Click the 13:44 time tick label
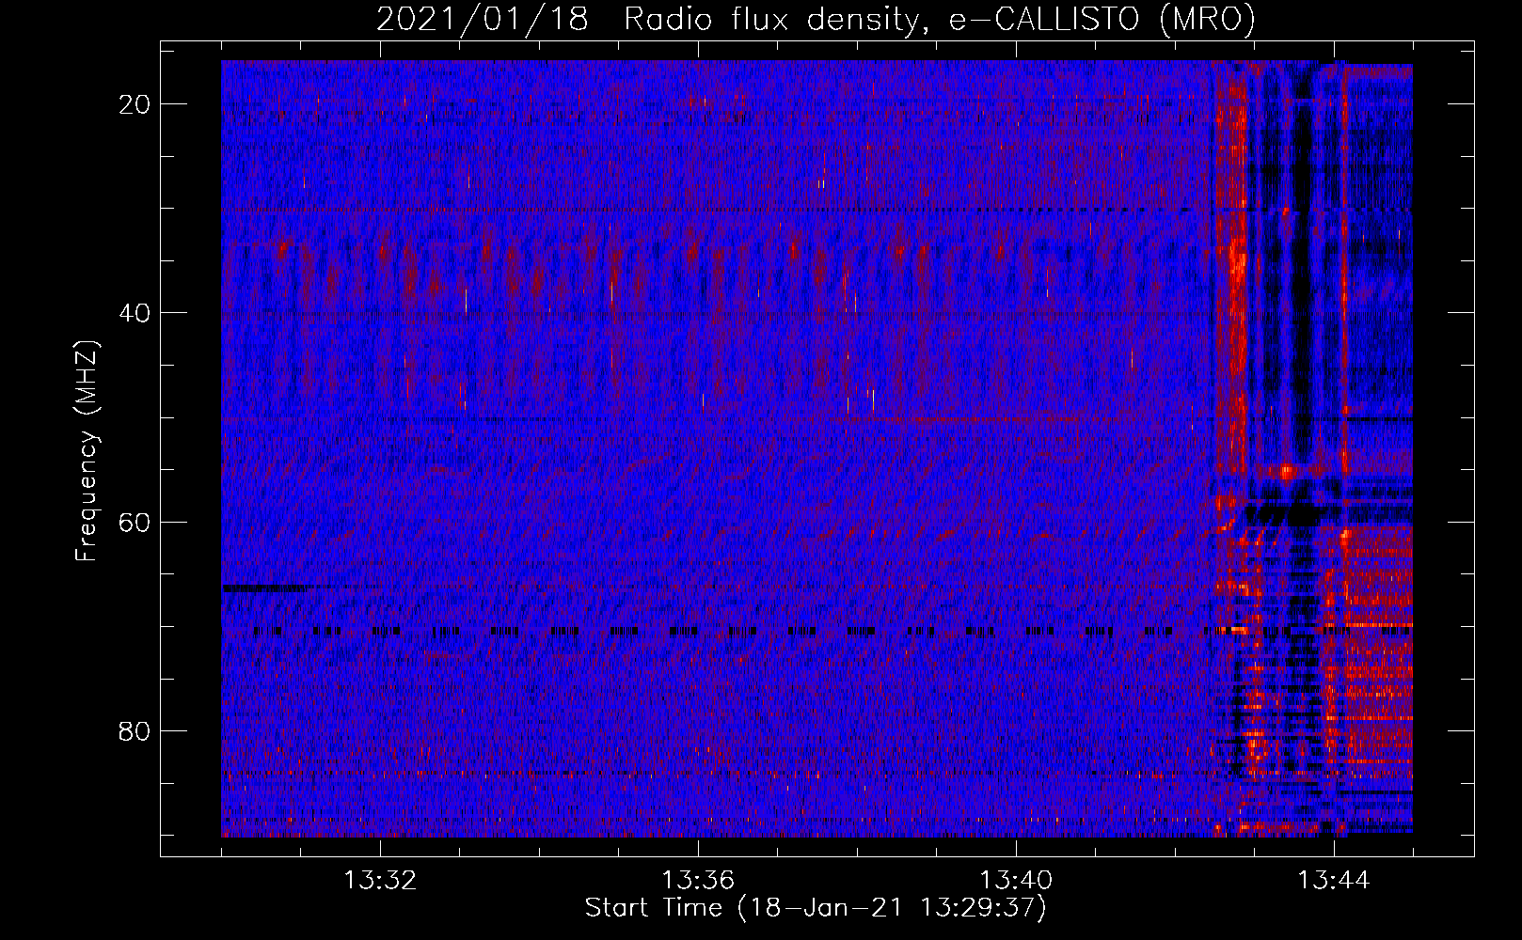 (1334, 881)
